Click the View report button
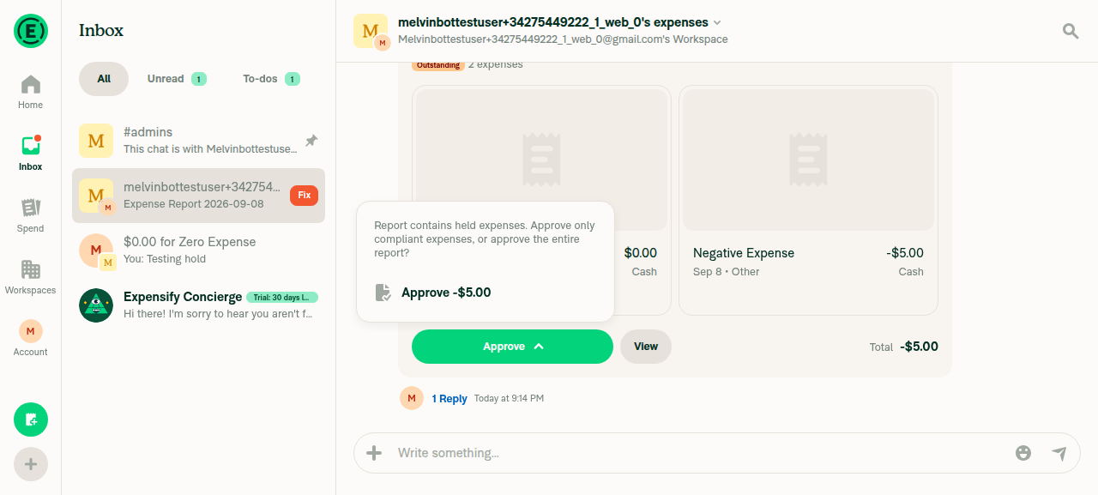 tap(646, 347)
